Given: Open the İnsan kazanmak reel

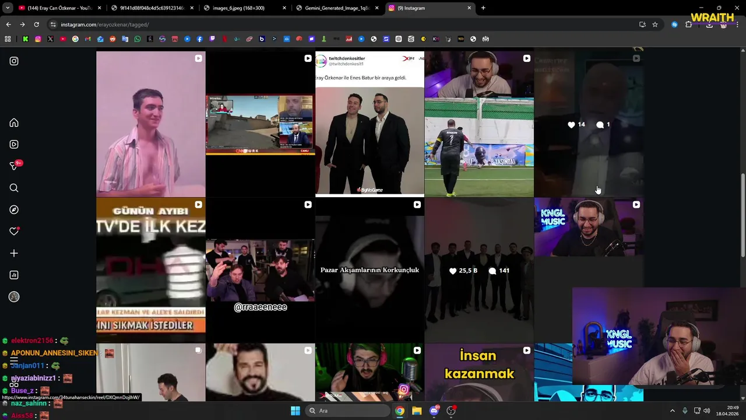Looking at the screenshot, I should [x=479, y=373].
